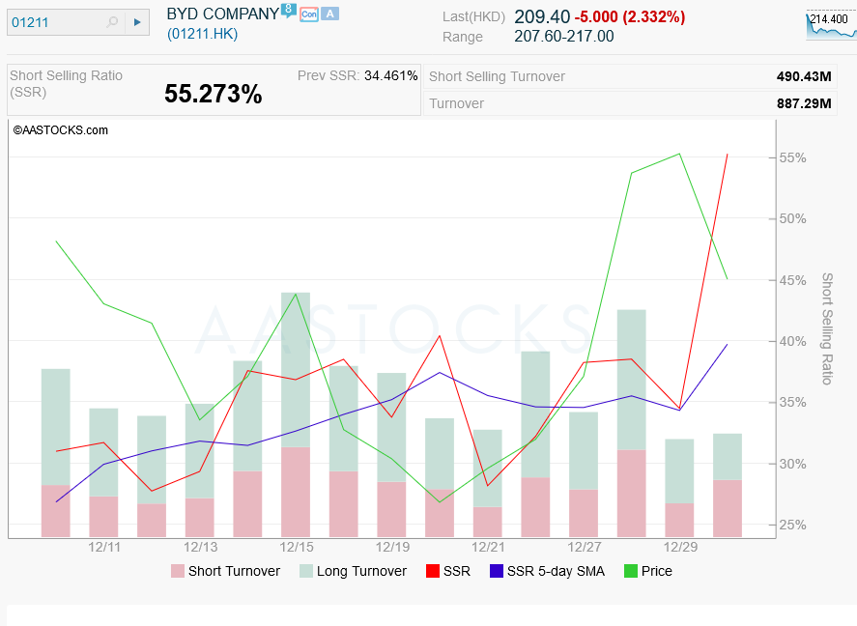This screenshot has width=857, height=626.
Task: Click the 12/21 date label on the x-axis
Action: [488, 547]
